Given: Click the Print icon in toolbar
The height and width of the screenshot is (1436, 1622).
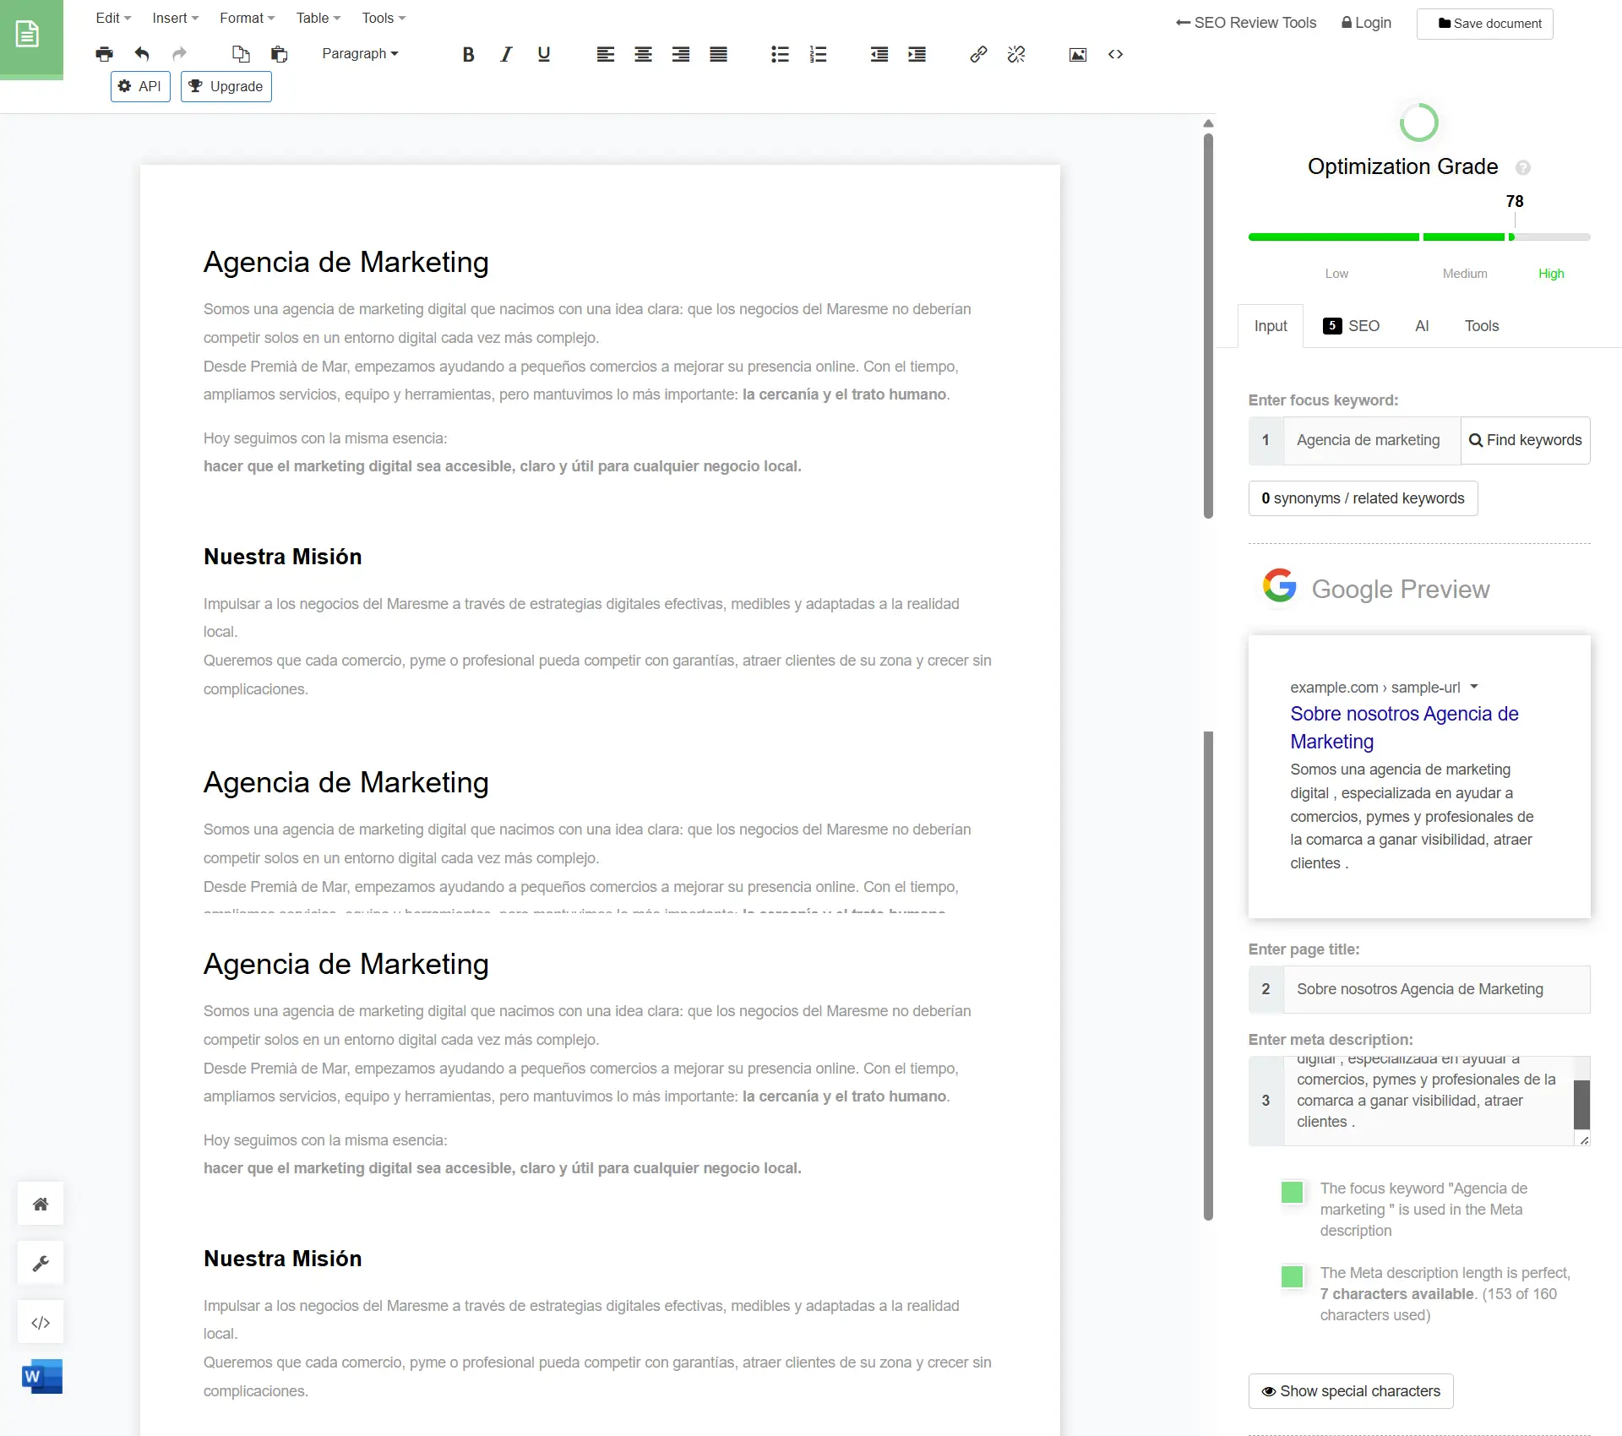Looking at the screenshot, I should (x=104, y=54).
